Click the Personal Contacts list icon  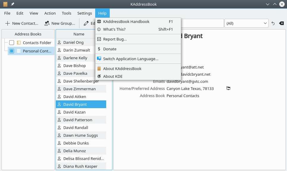tap(19, 51)
